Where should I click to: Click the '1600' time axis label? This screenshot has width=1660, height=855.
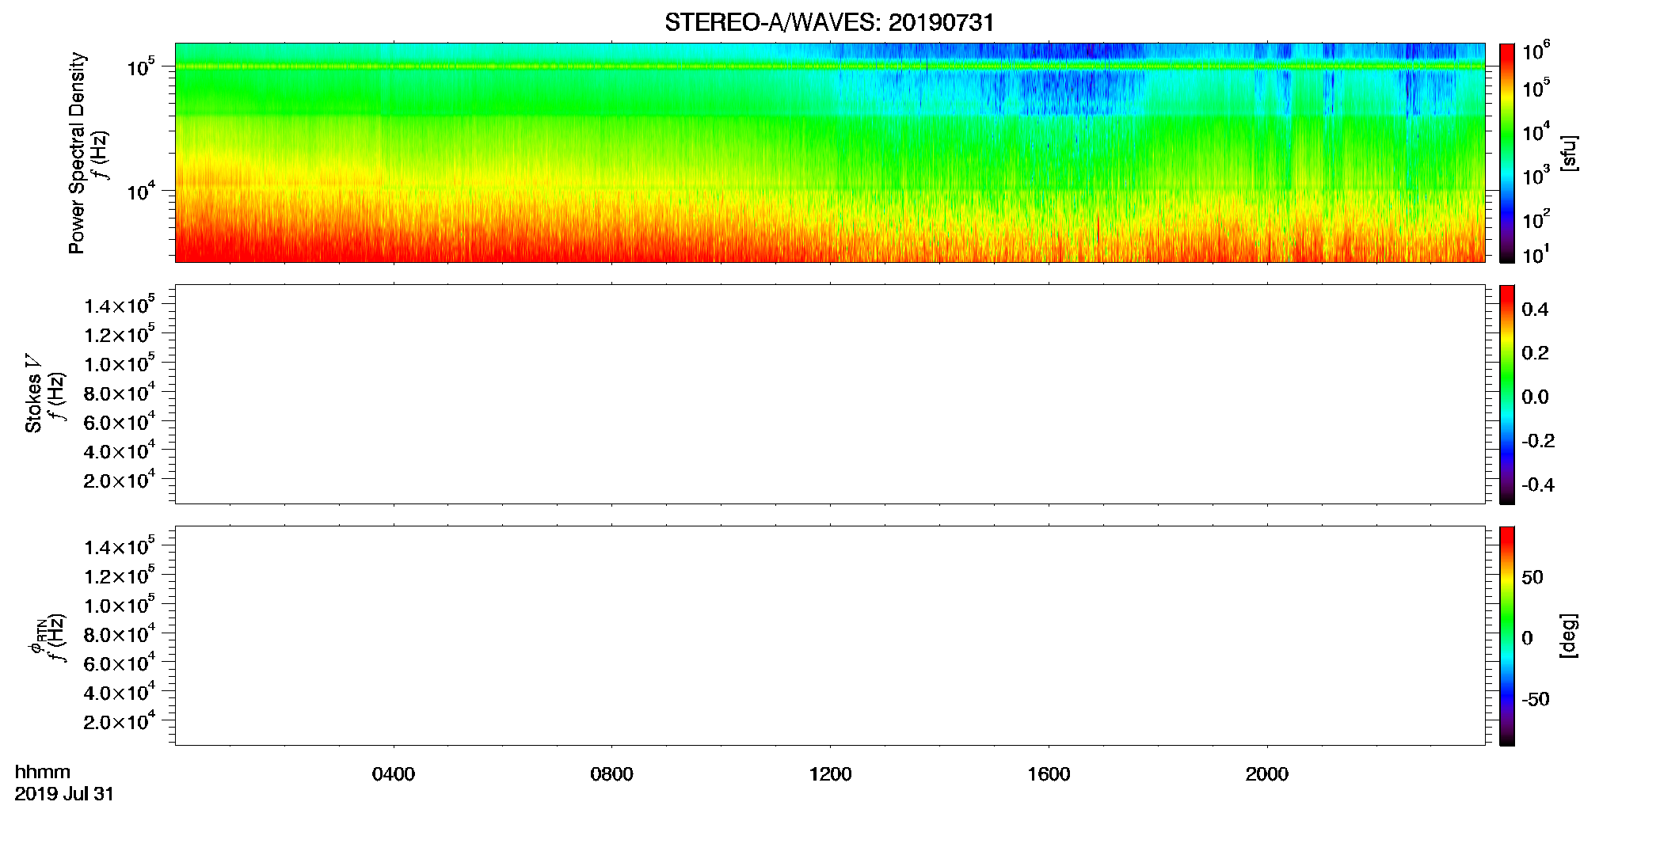coord(1049,774)
